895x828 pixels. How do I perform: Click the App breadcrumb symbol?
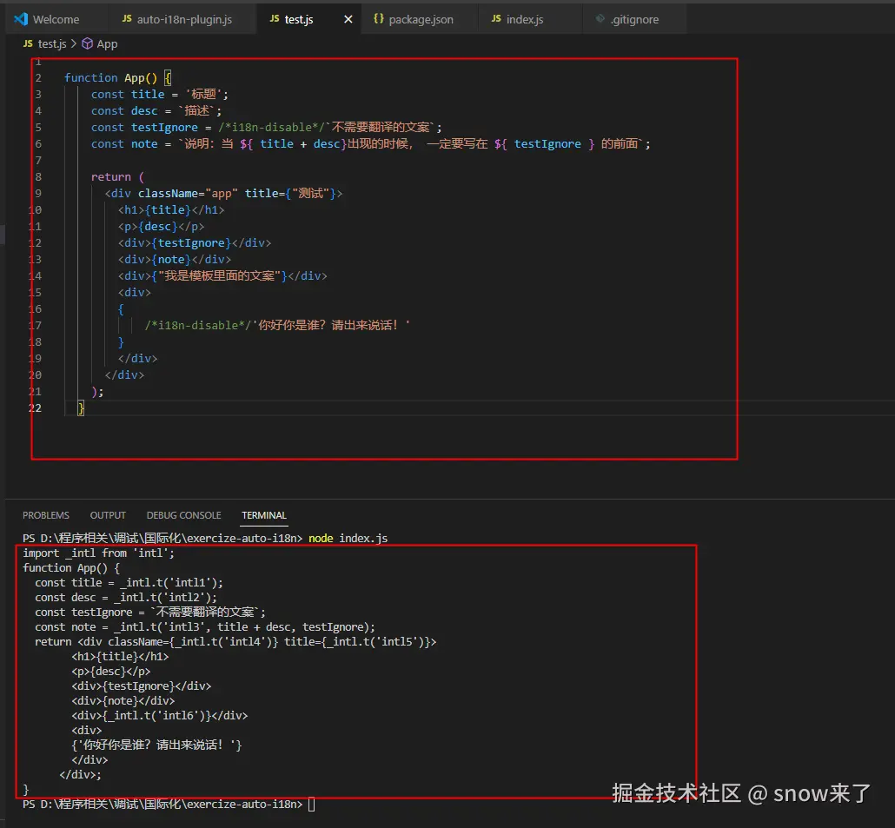click(107, 44)
